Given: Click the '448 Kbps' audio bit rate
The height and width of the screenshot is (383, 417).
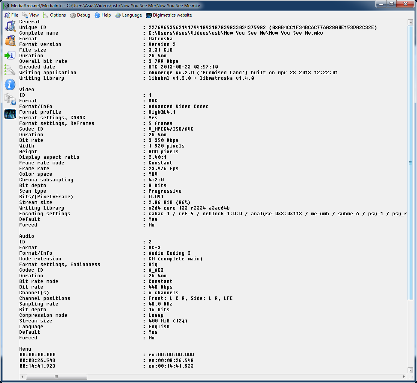Looking at the screenshot, I should coord(160,287).
